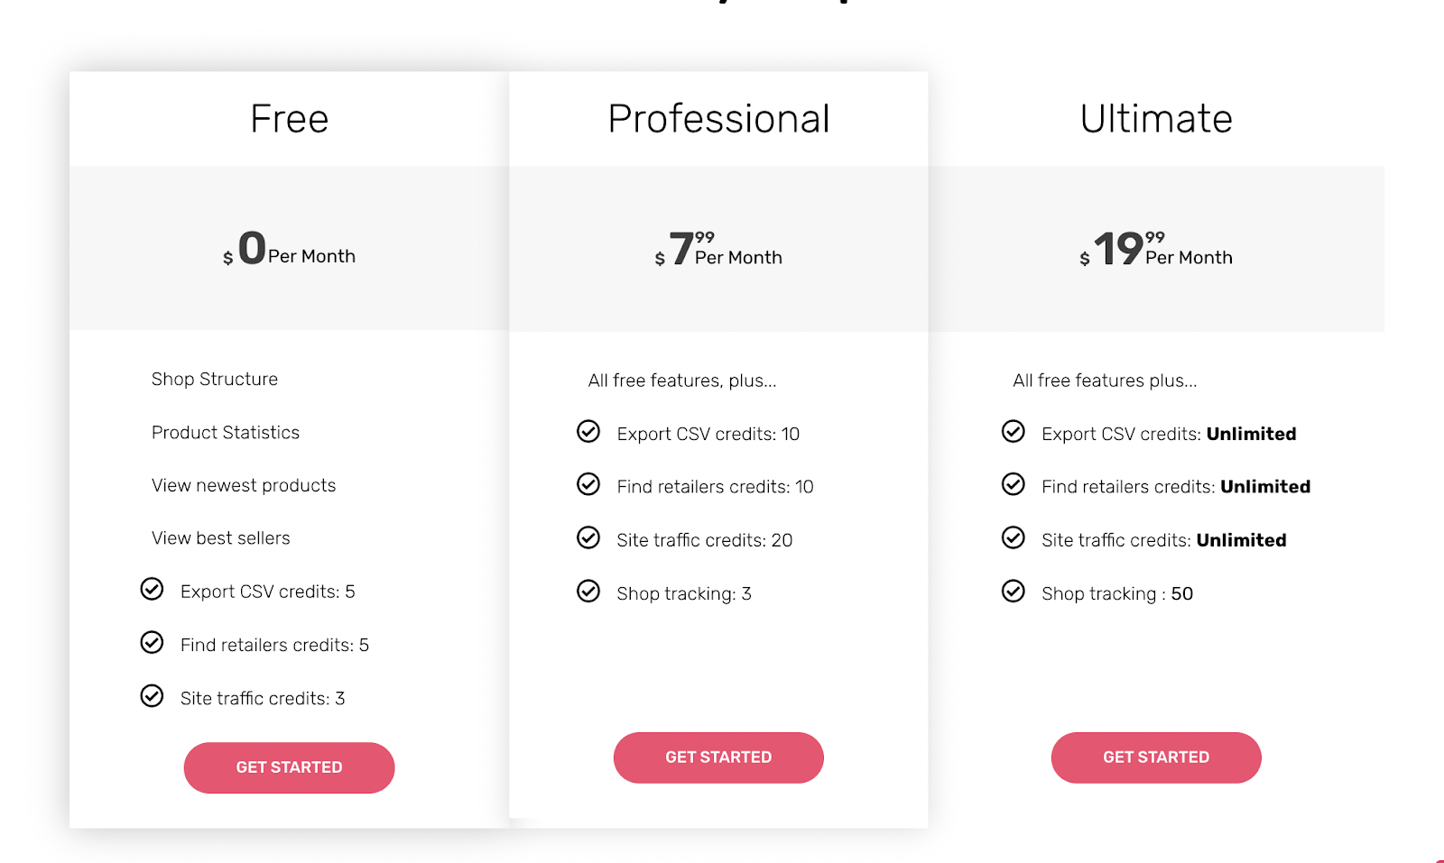Click the checkmark icon next to Shop tracking: 3
The image size is (1444, 863).
[588, 591]
